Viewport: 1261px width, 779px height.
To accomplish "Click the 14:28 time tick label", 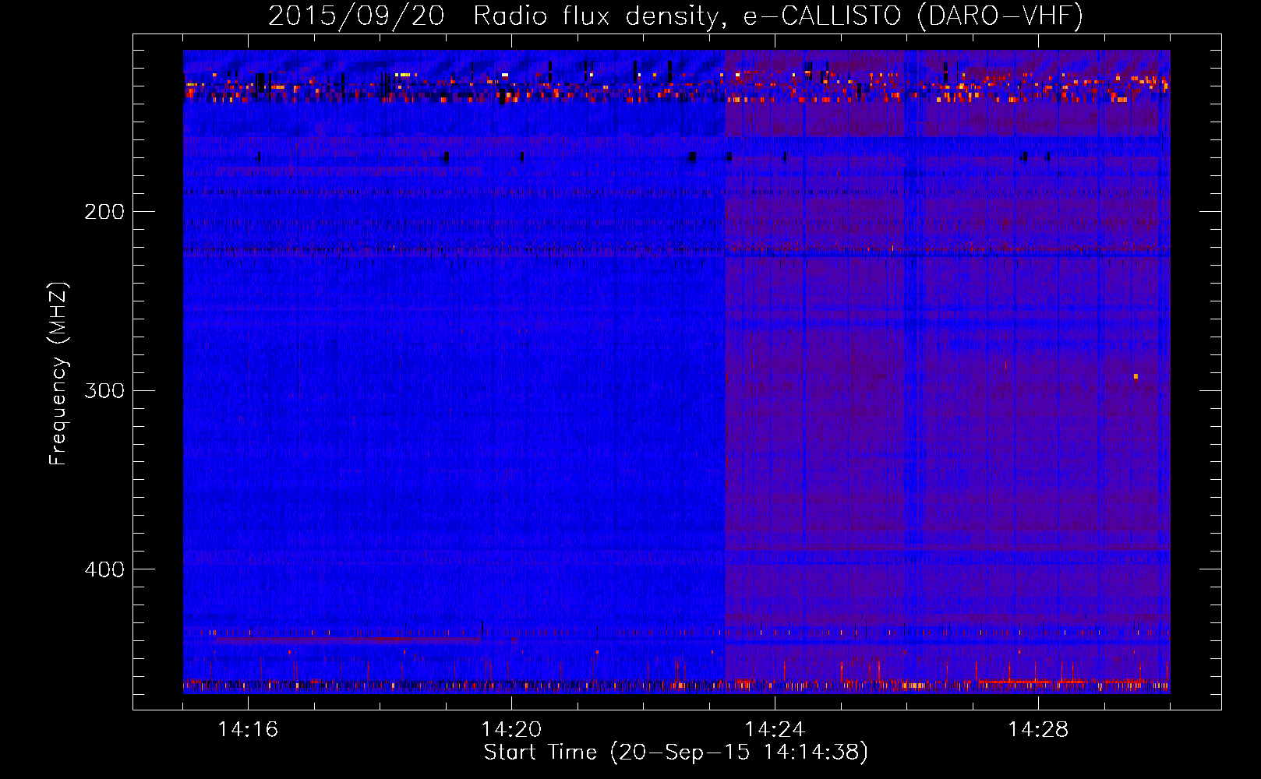I will click(x=1038, y=730).
